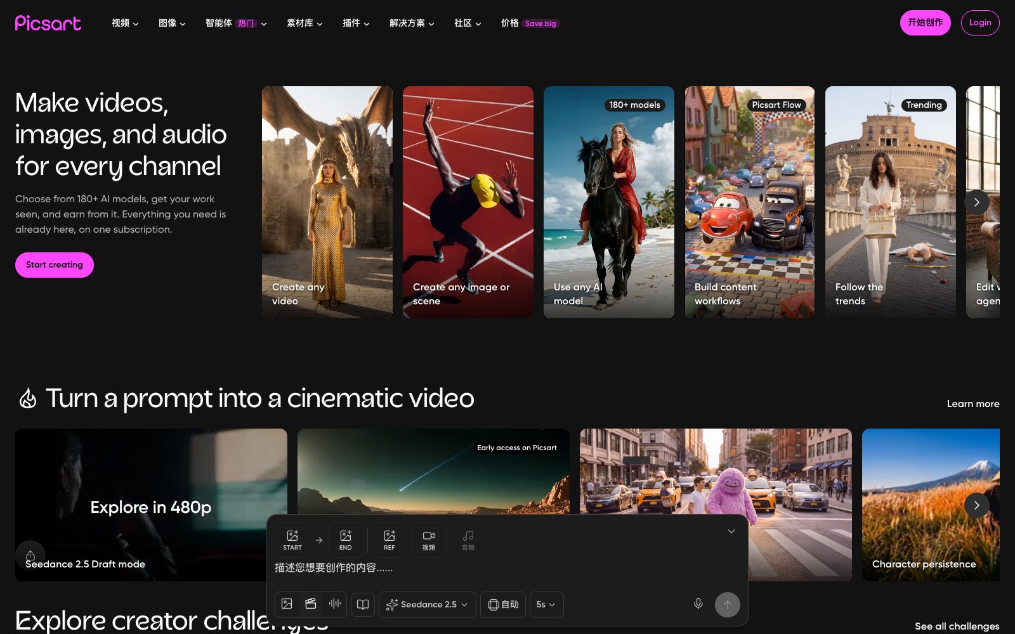Expand the 视频 navigation menu
The width and height of the screenshot is (1015, 634).
(x=125, y=23)
